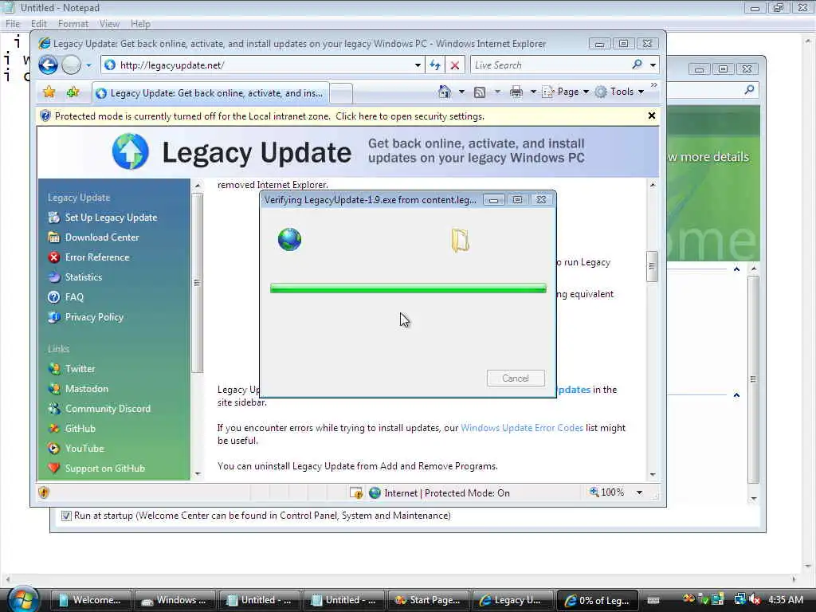Open the recent pages dropdown next to Forward
The height and width of the screenshot is (612, 816).
pyautogui.click(x=89, y=65)
